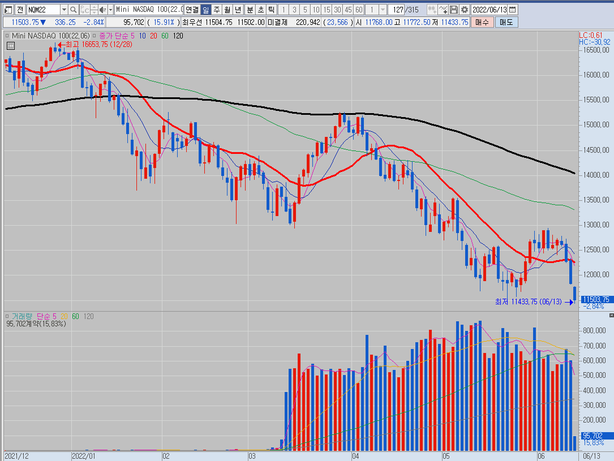Open symbol search with magnifier icon
The image size is (614, 461).
(73, 10)
